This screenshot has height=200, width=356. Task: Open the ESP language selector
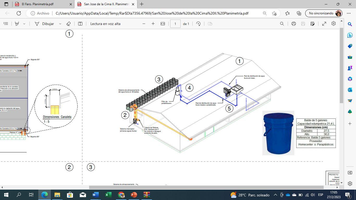(x=321, y=195)
